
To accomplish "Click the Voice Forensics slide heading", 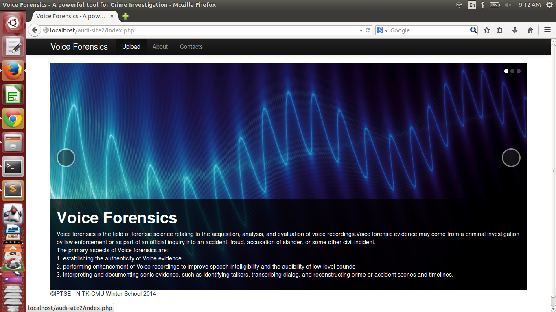I will click(x=117, y=218).
